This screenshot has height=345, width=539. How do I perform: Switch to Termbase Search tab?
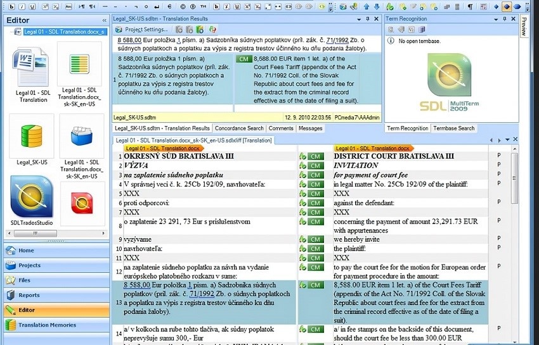(x=454, y=129)
